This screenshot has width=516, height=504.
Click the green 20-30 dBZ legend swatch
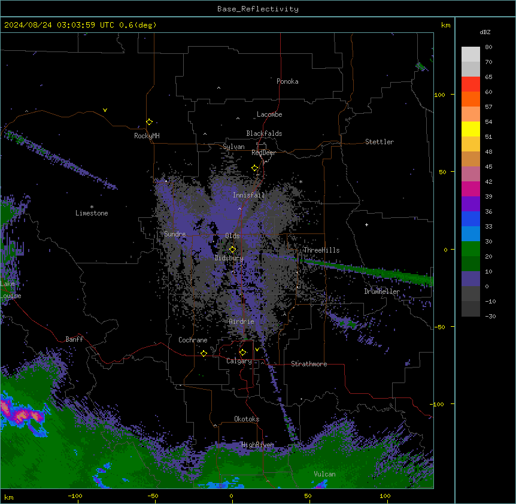click(x=471, y=249)
